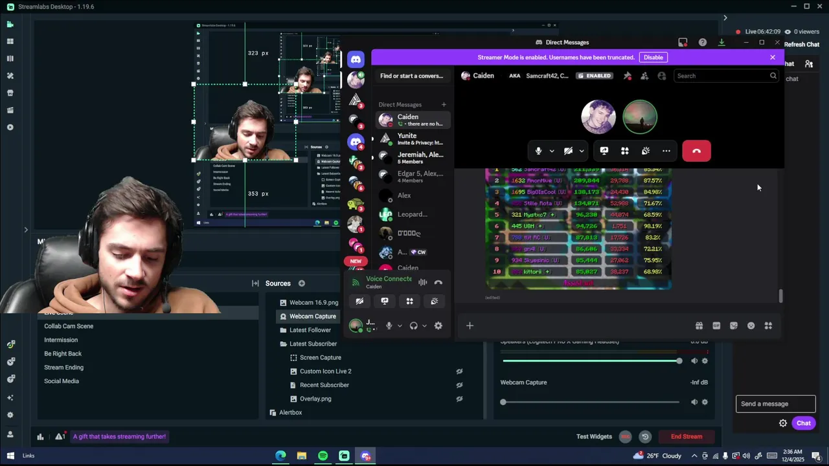Hang up the Discord call red button

point(696,151)
